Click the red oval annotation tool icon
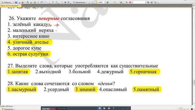The height and width of the screenshot is (110, 195). coord(130,2)
